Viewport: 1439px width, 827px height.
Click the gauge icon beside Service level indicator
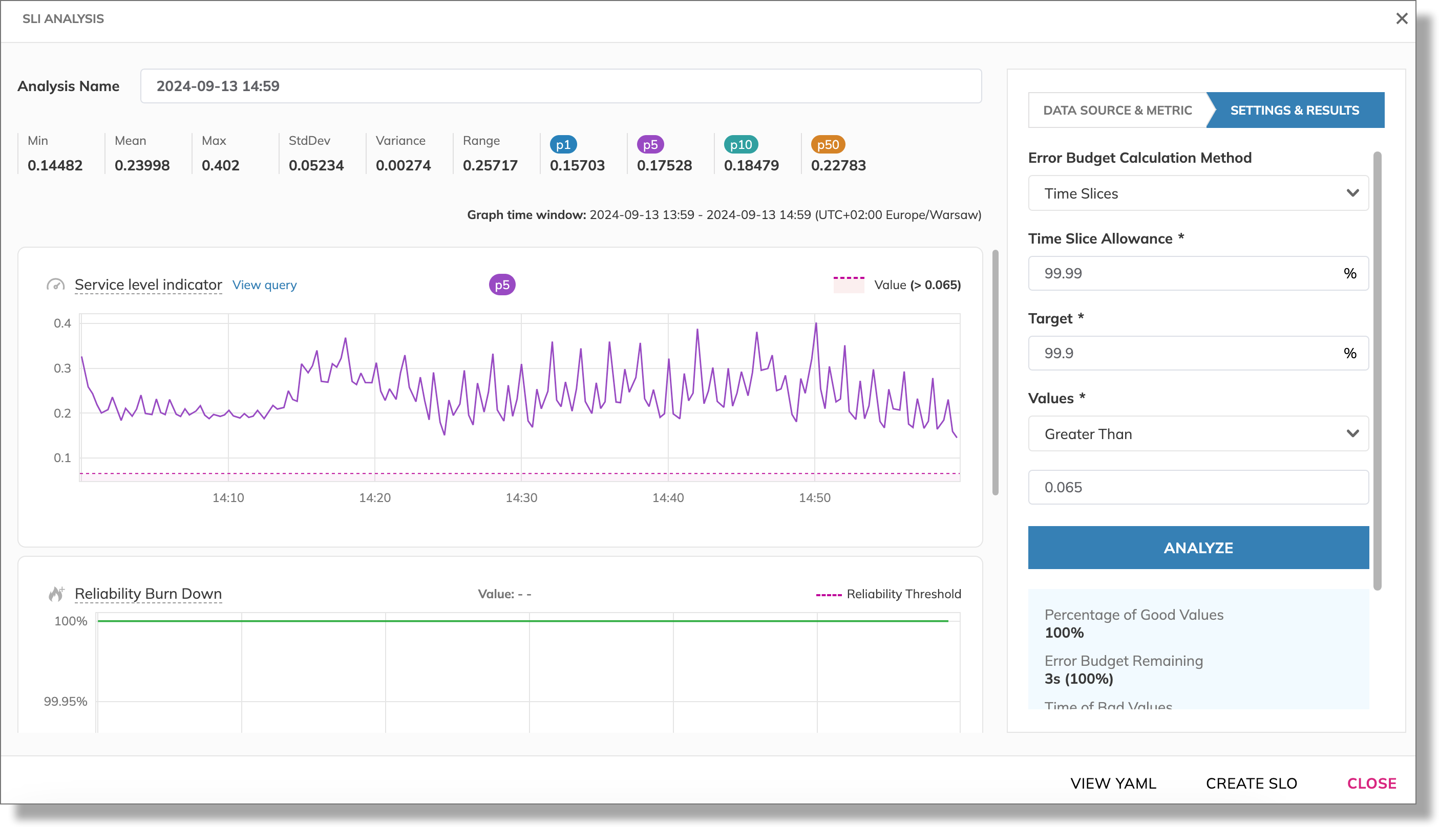[55, 285]
